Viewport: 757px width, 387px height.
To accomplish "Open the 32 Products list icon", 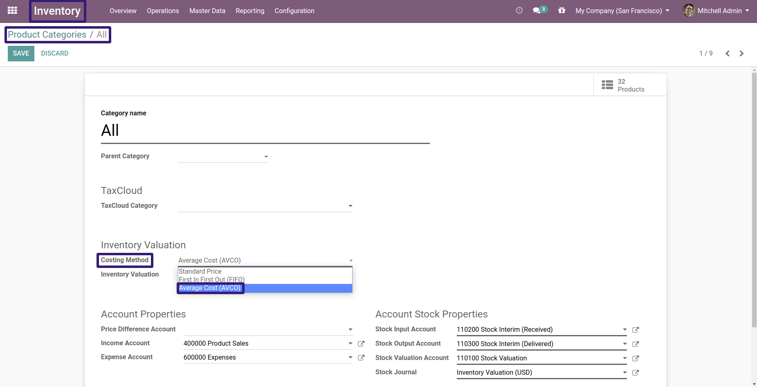I will tap(607, 85).
